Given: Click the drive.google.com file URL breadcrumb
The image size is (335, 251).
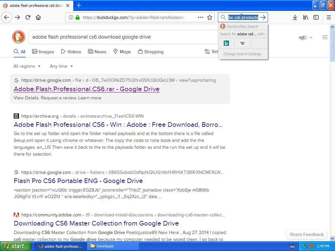Looking at the screenshot, I should point(118,80).
